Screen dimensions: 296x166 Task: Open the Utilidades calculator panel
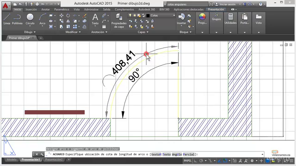230,19
